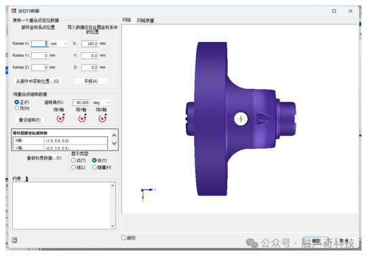This screenshot has width=367, height=258.
Task: Click the coordinate axis triad in viewport
Action: coord(147,194)
